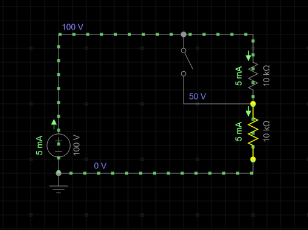
Task: Click the 5 mA label beside lower resistor
Action: 239,132
